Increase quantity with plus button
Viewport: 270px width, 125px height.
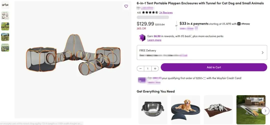(x=155, y=68)
